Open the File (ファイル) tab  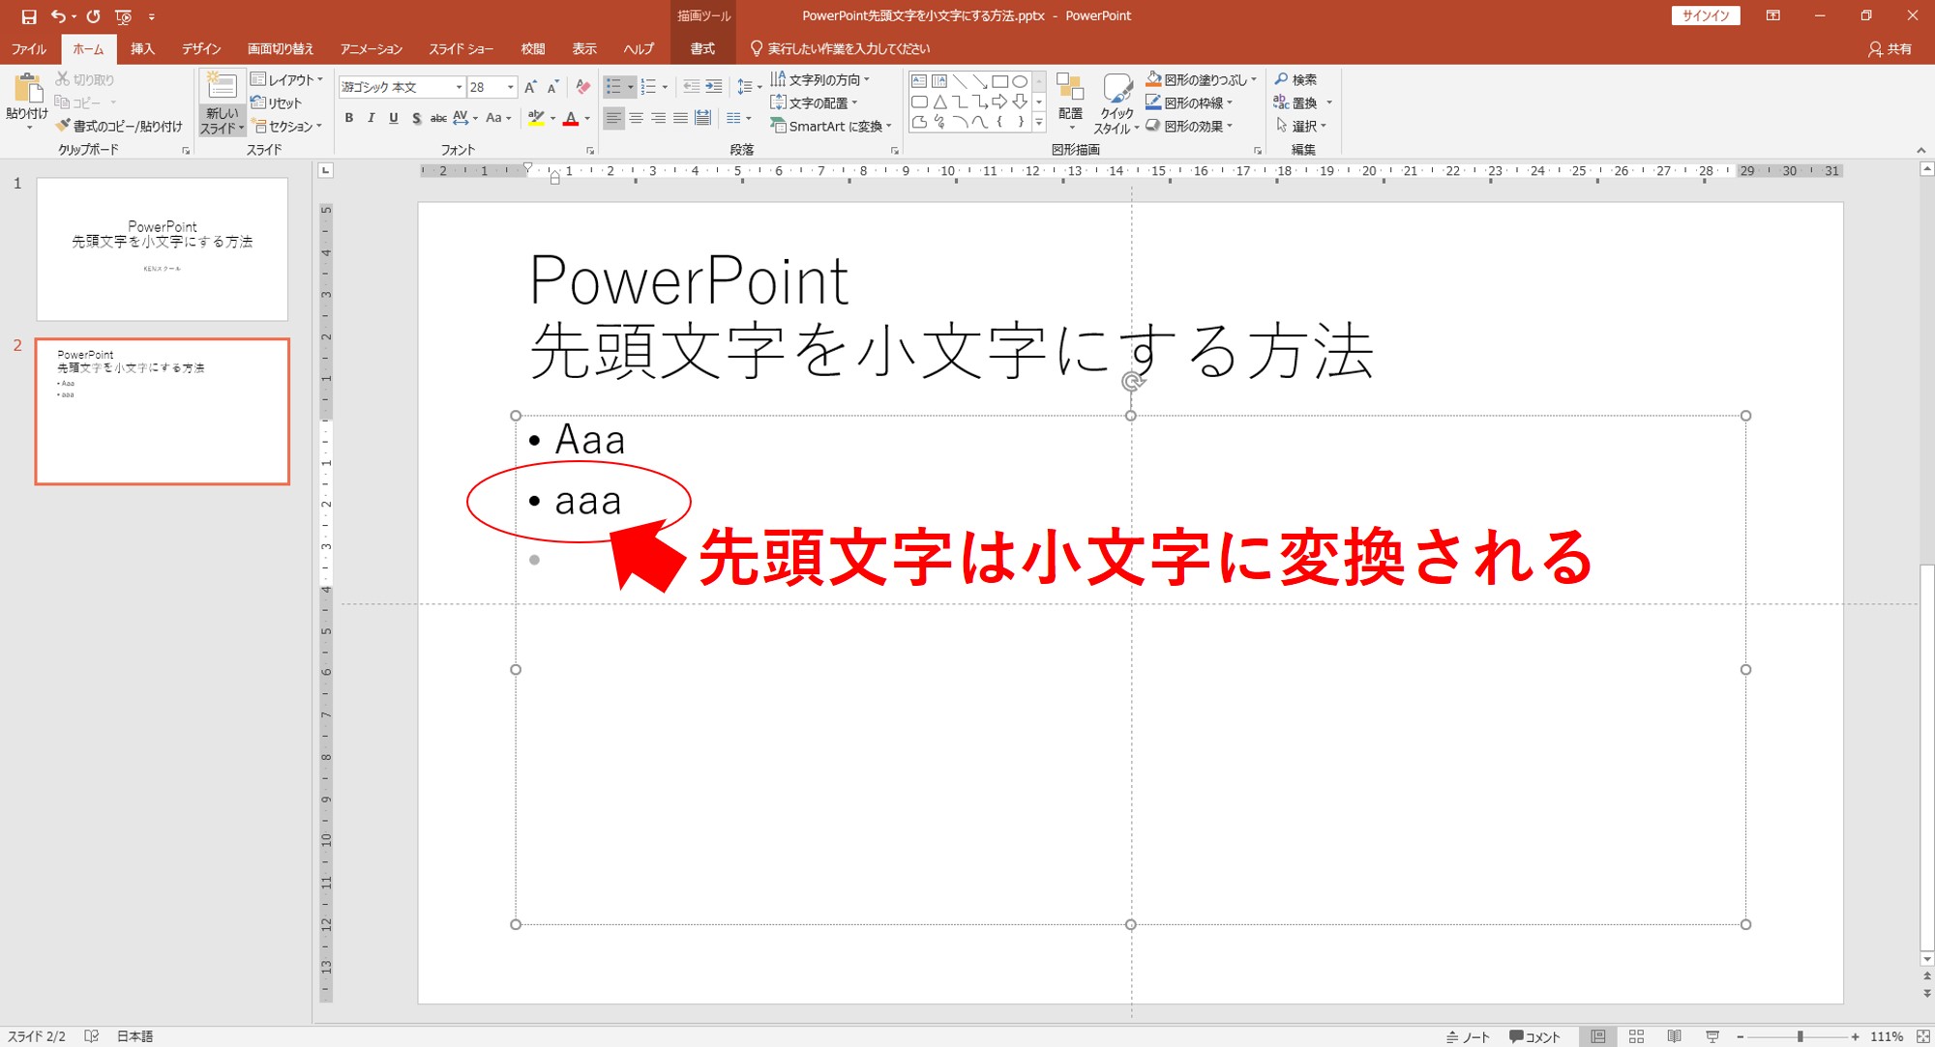[x=29, y=48]
